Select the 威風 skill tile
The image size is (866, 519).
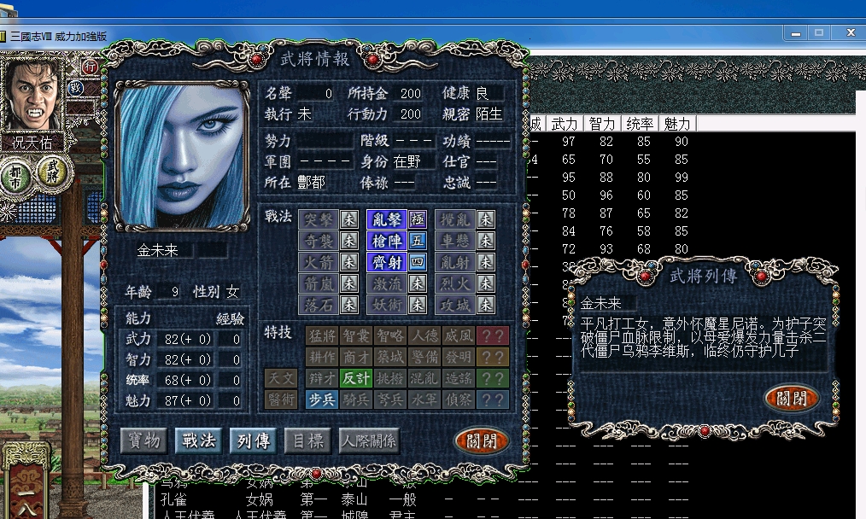click(459, 335)
